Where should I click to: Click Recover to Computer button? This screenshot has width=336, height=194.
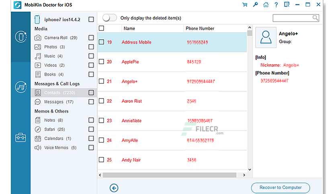click(281, 188)
